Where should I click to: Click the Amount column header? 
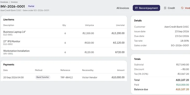(121, 70)
